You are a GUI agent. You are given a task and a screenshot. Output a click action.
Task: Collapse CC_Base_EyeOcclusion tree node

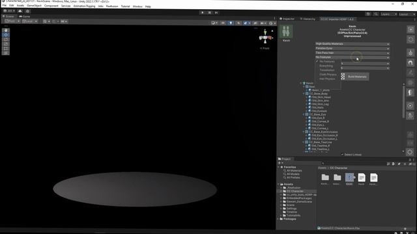304,132
